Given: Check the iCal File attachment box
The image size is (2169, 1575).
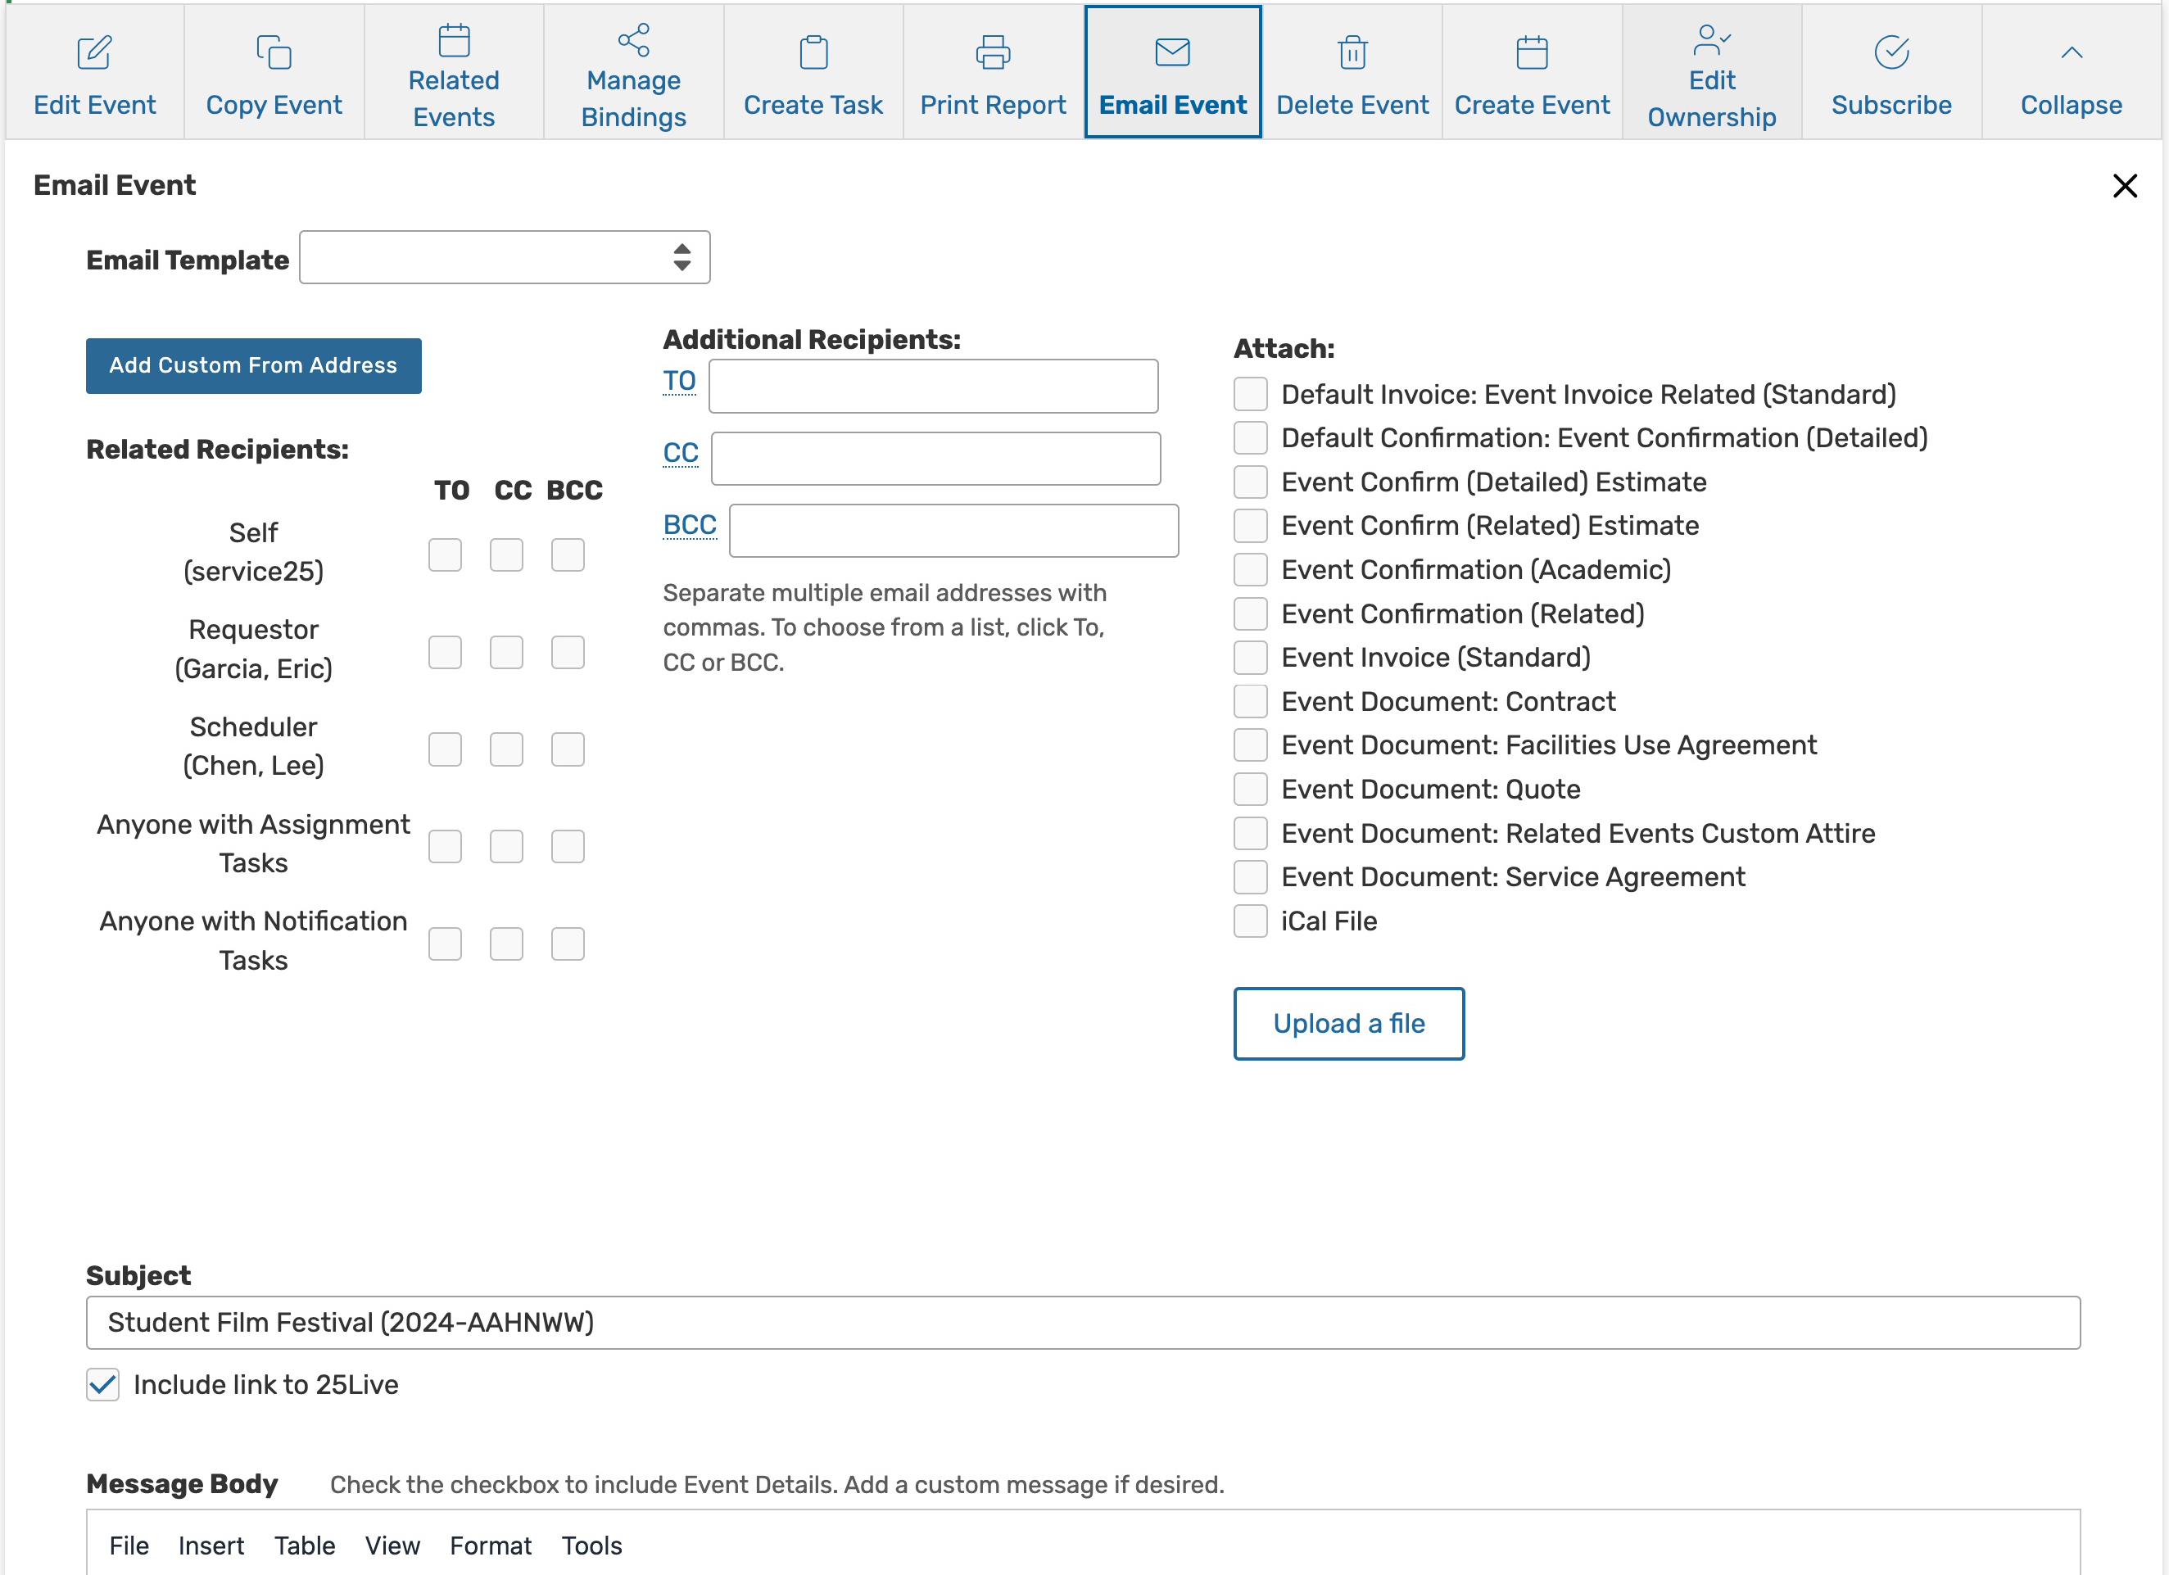Looking at the screenshot, I should (x=1250, y=921).
